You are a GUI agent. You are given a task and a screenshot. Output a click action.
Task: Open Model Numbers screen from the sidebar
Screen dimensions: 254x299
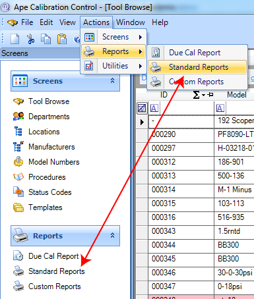(54, 162)
